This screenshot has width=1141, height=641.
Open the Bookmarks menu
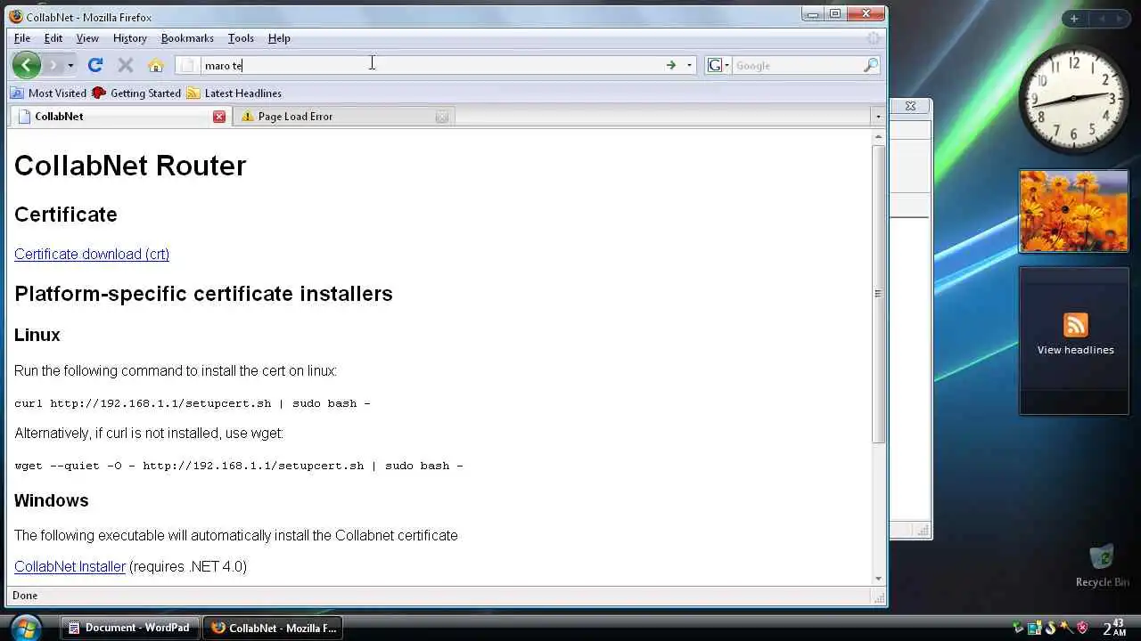(187, 38)
